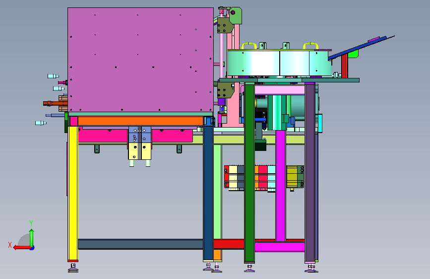Screen dimensions: 430x279
Task: Select the leveling foot under the yellow leg
Action: click(x=73, y=268)
